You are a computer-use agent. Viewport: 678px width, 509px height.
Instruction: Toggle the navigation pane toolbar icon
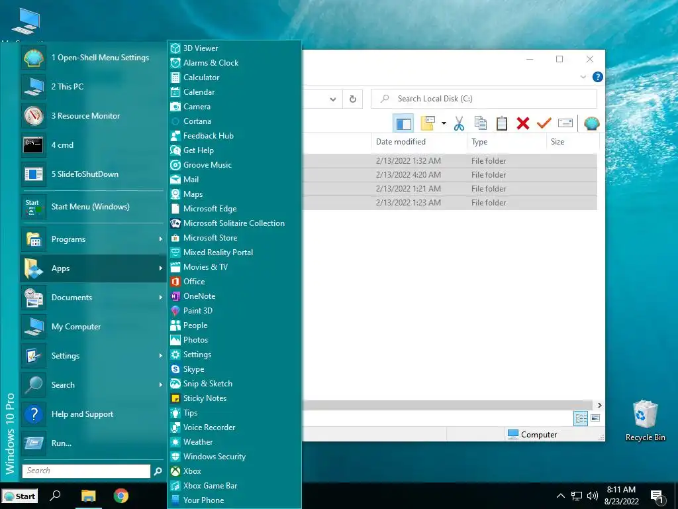pyautogui.click(x=403, y=123)
